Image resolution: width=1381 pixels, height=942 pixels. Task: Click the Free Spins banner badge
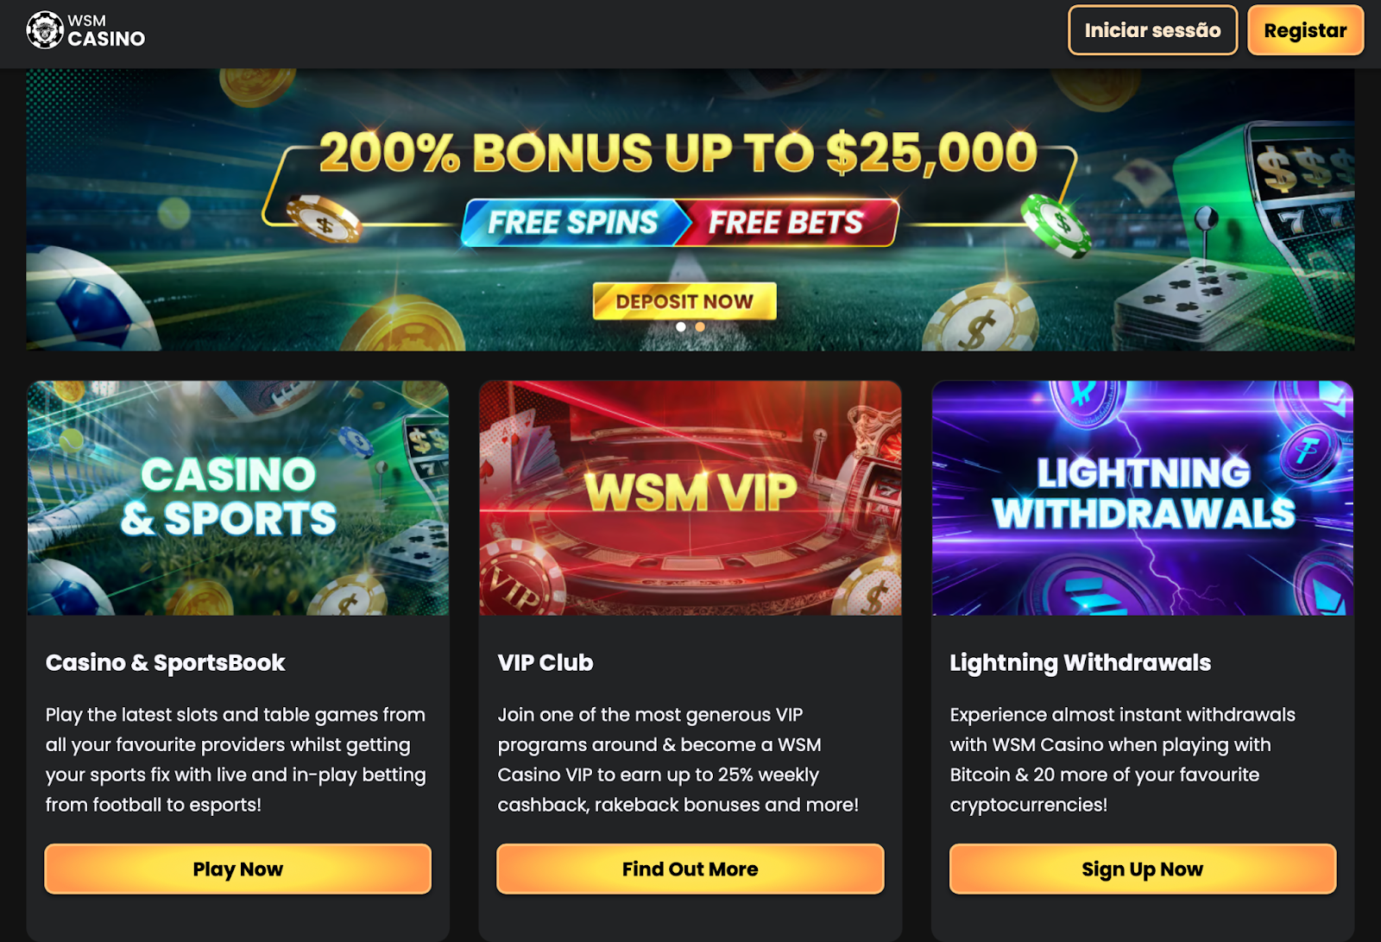pyautogui.click(x=574, y=223)
